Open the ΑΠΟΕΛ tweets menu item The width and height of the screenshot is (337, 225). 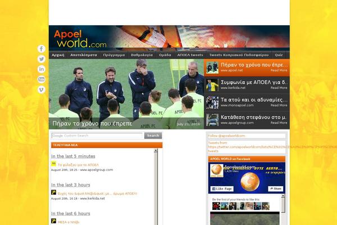190,55
